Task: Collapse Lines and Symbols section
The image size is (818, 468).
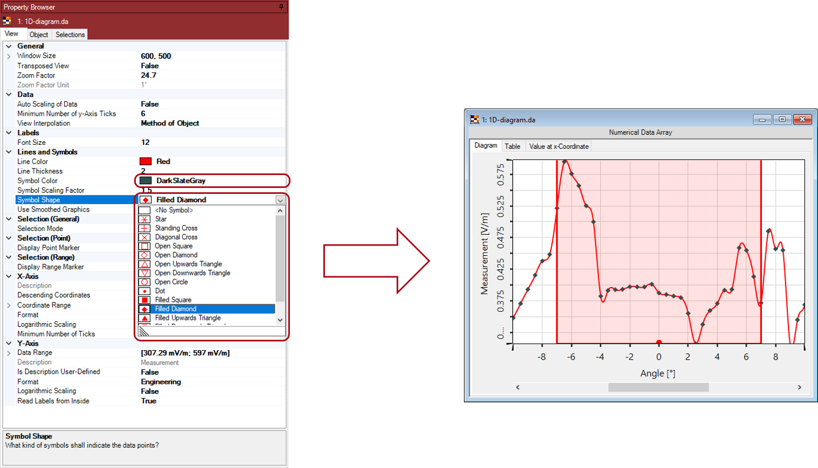Action: (x=9, y=152)
